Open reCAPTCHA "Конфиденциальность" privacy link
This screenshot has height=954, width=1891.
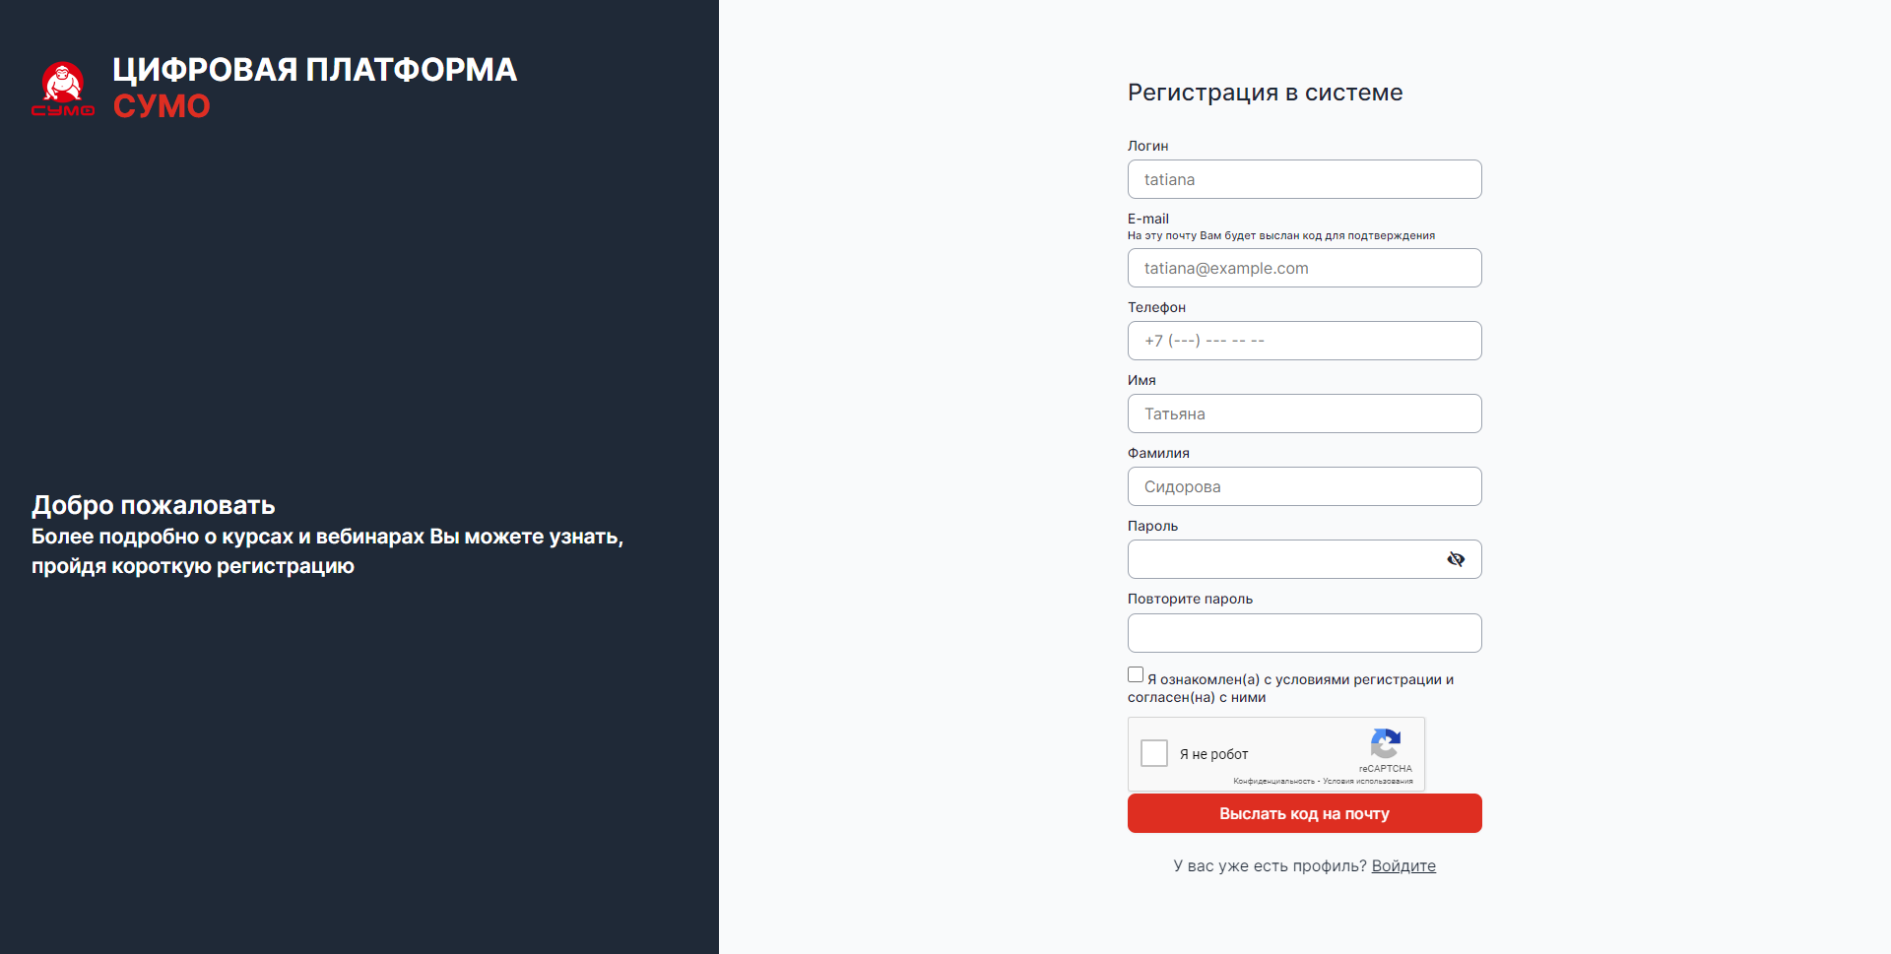click(x=1273, y=782)
